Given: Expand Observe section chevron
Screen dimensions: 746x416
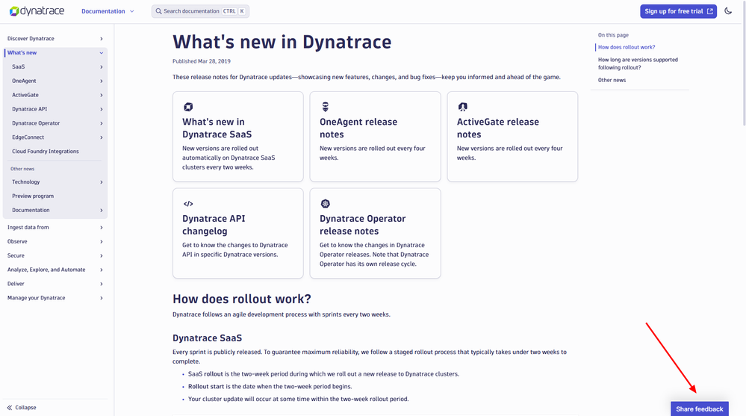Looking at the screenshot, I should 102,241.
